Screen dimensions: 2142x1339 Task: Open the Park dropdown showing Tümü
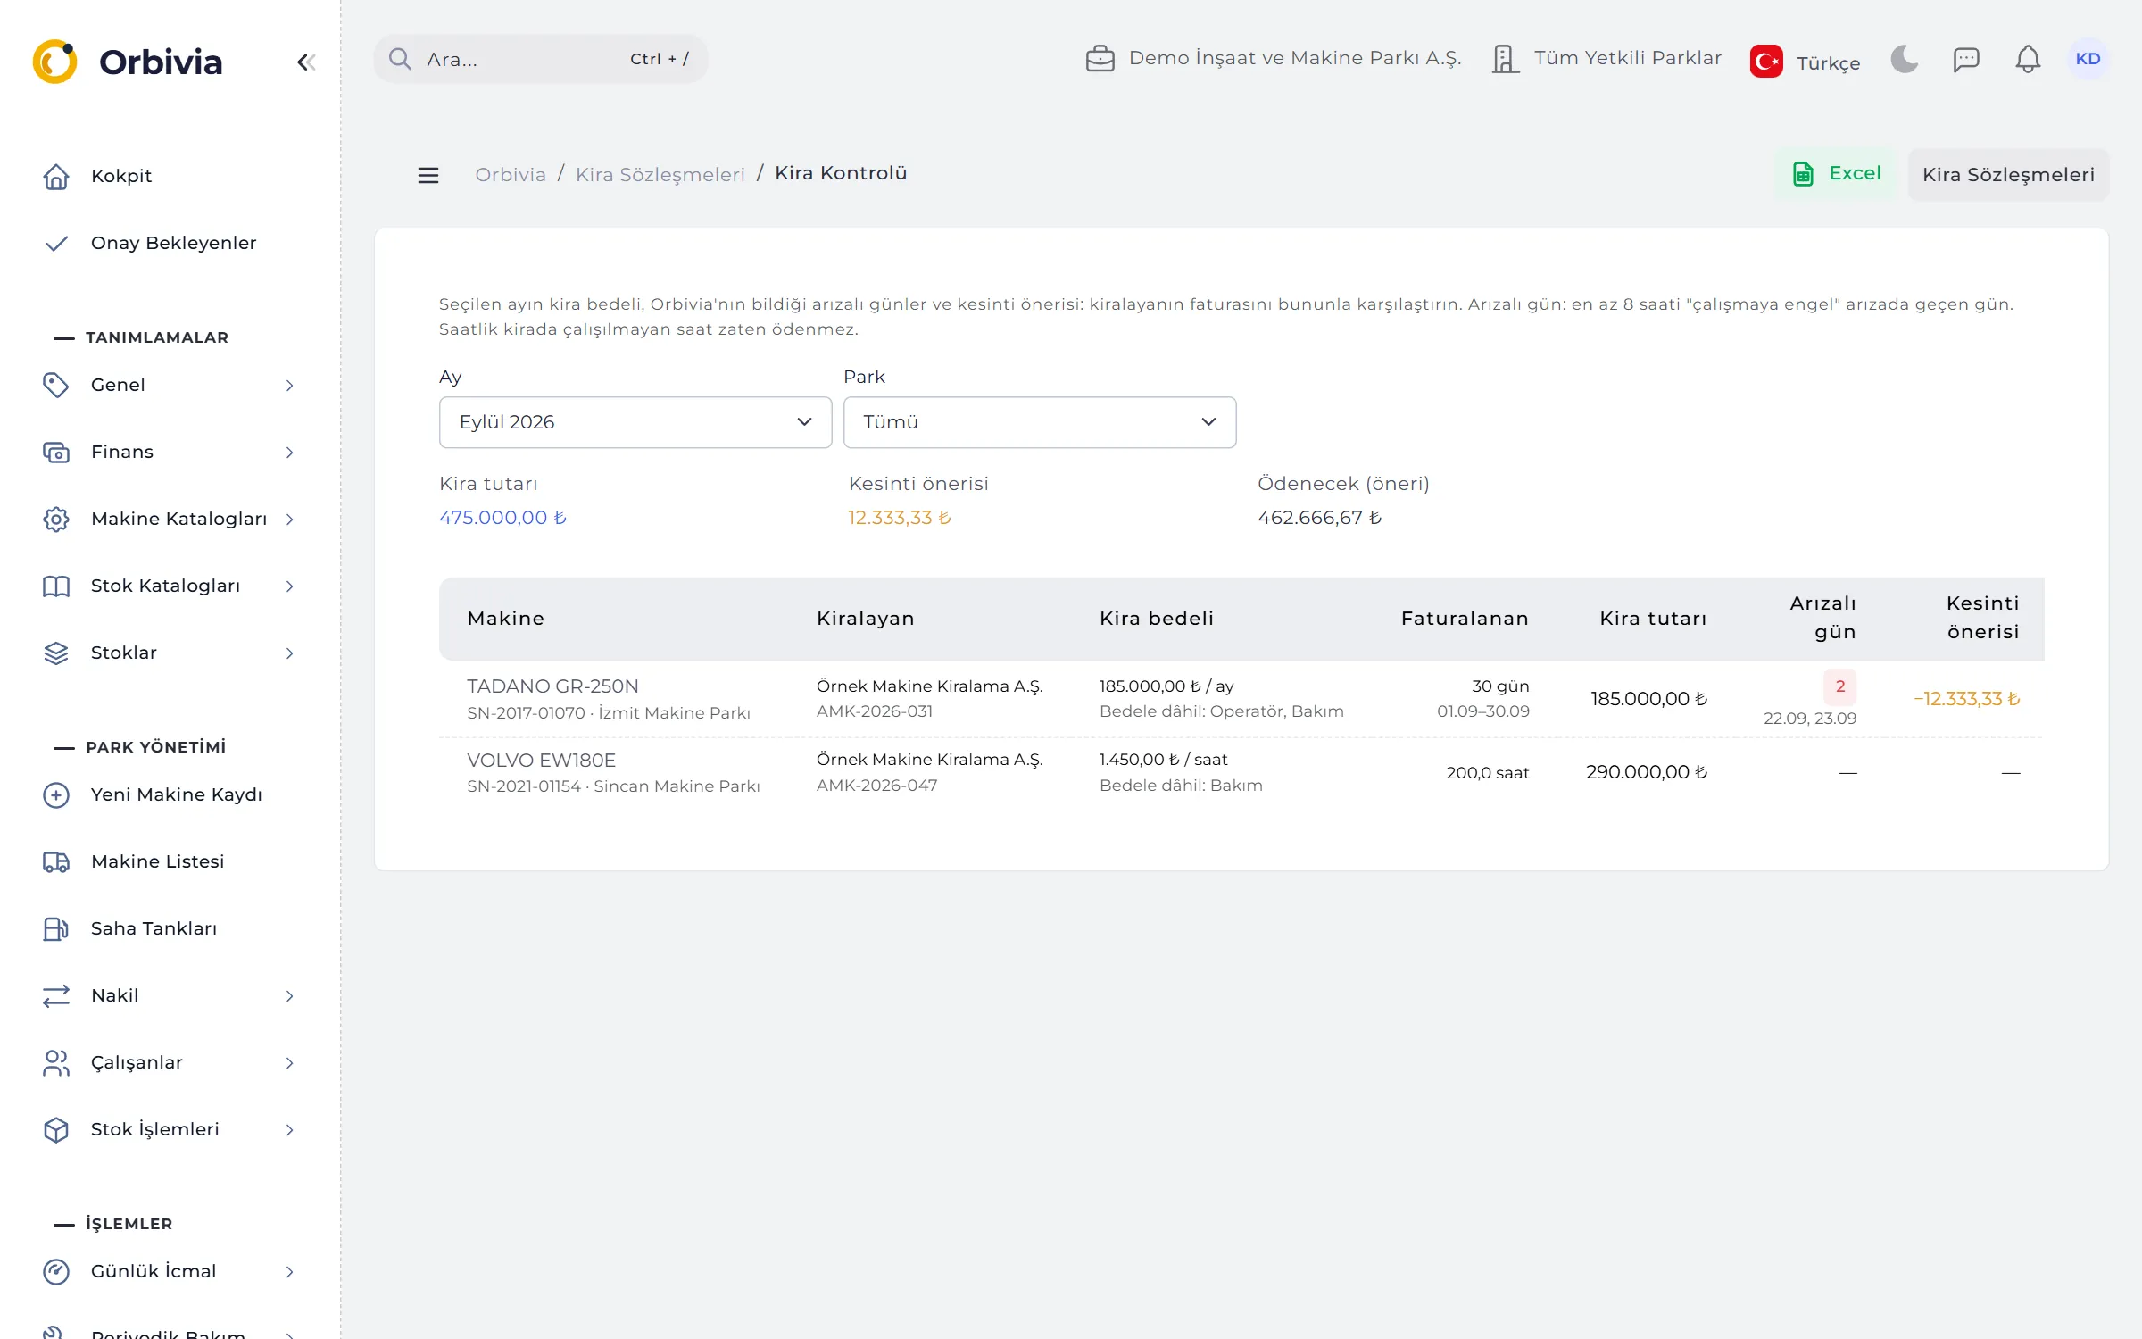[x=1040, y=422]
